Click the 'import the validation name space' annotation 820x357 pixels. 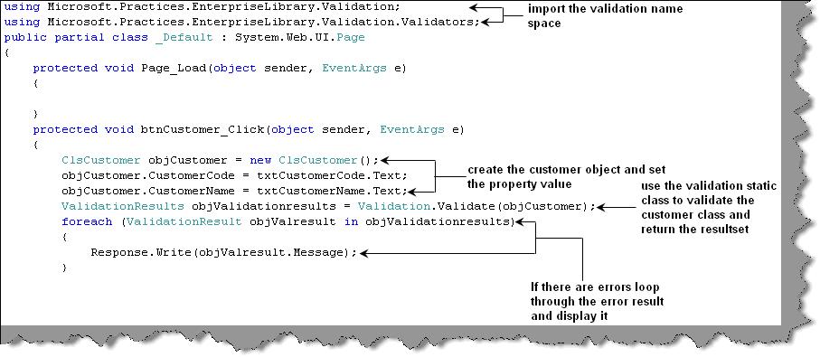[x=605, y=16]
